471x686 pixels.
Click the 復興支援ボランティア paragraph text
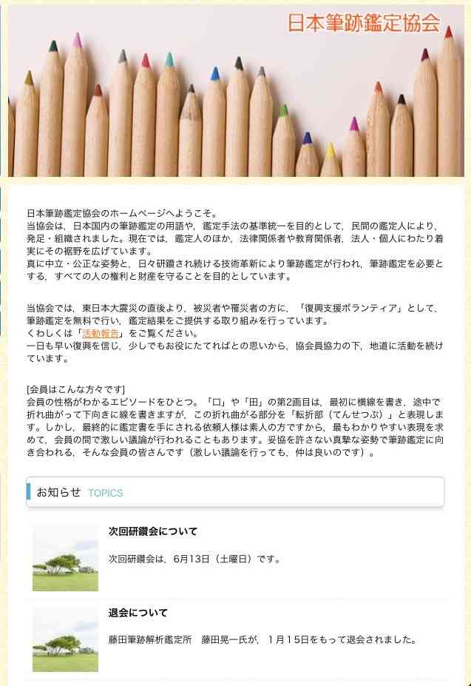(x=235, y=333)
